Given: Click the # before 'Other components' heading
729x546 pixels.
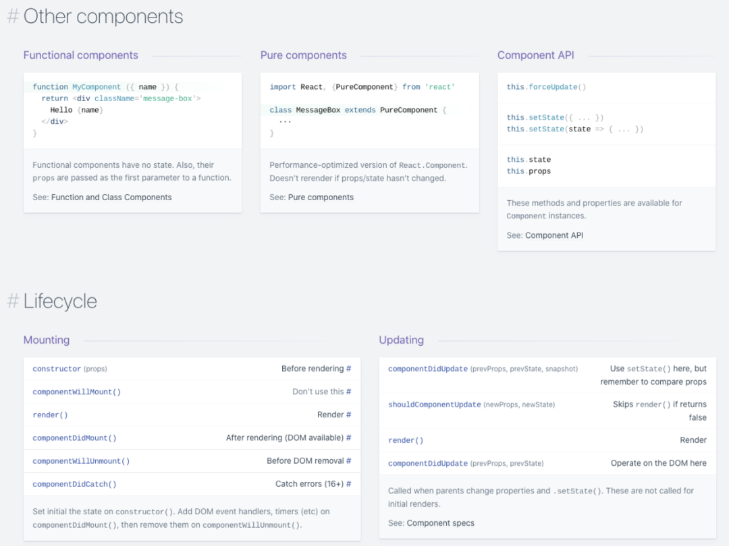Looking at the screenshot, I should point(13,17).
